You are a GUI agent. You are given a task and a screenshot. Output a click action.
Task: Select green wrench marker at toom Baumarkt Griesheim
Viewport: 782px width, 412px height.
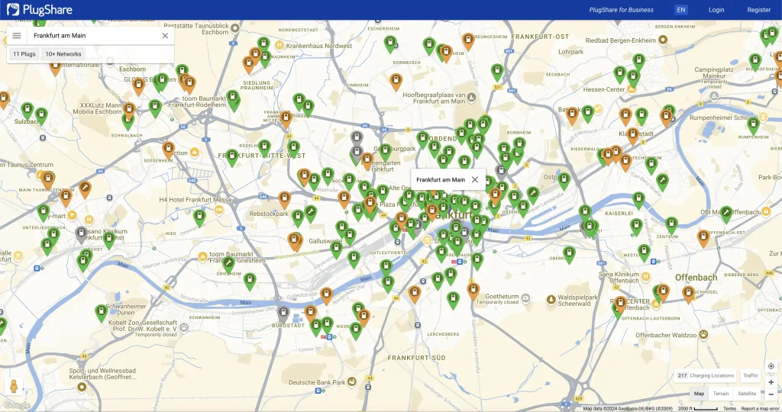(x=228, y=263)
